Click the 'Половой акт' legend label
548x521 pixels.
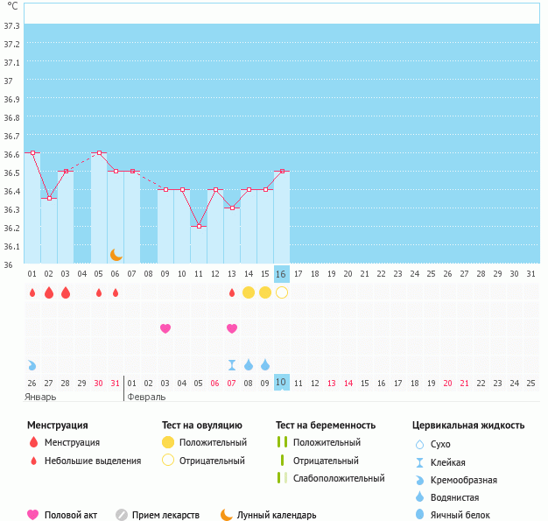click(x=73, y=515)
